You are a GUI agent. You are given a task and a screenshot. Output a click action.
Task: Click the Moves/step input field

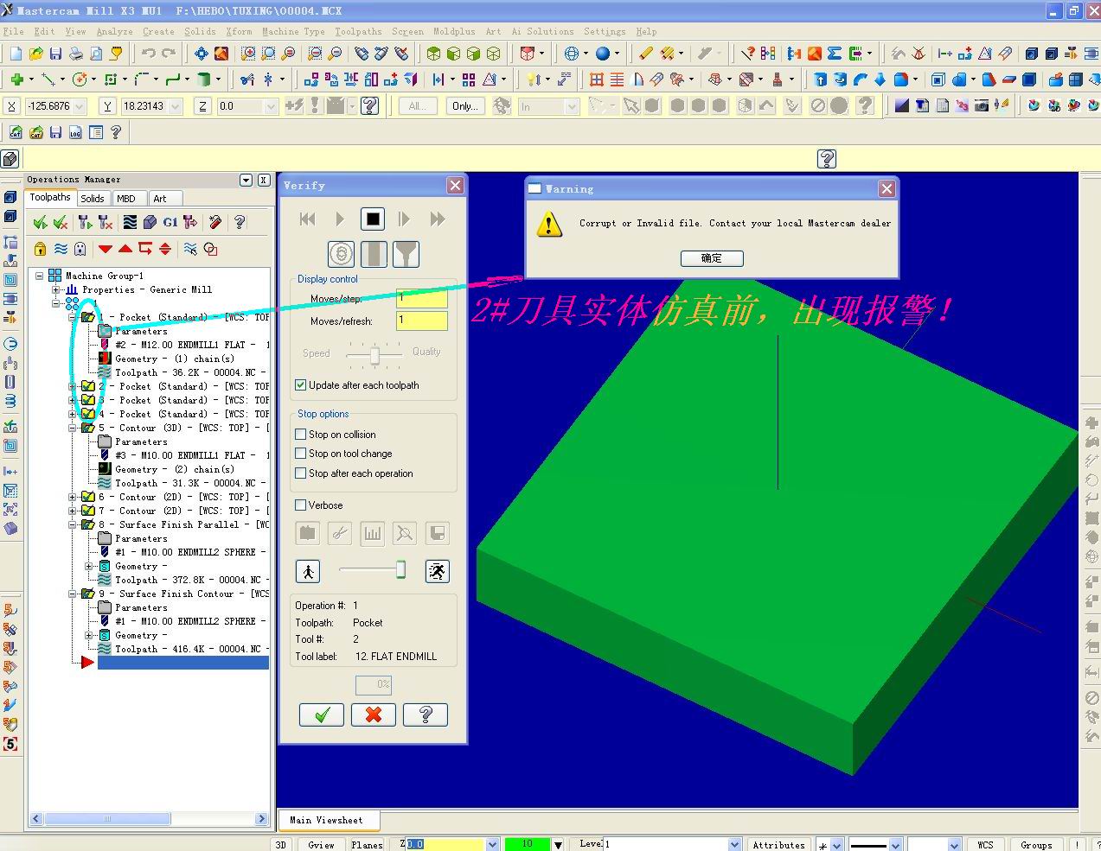[422, 298]
